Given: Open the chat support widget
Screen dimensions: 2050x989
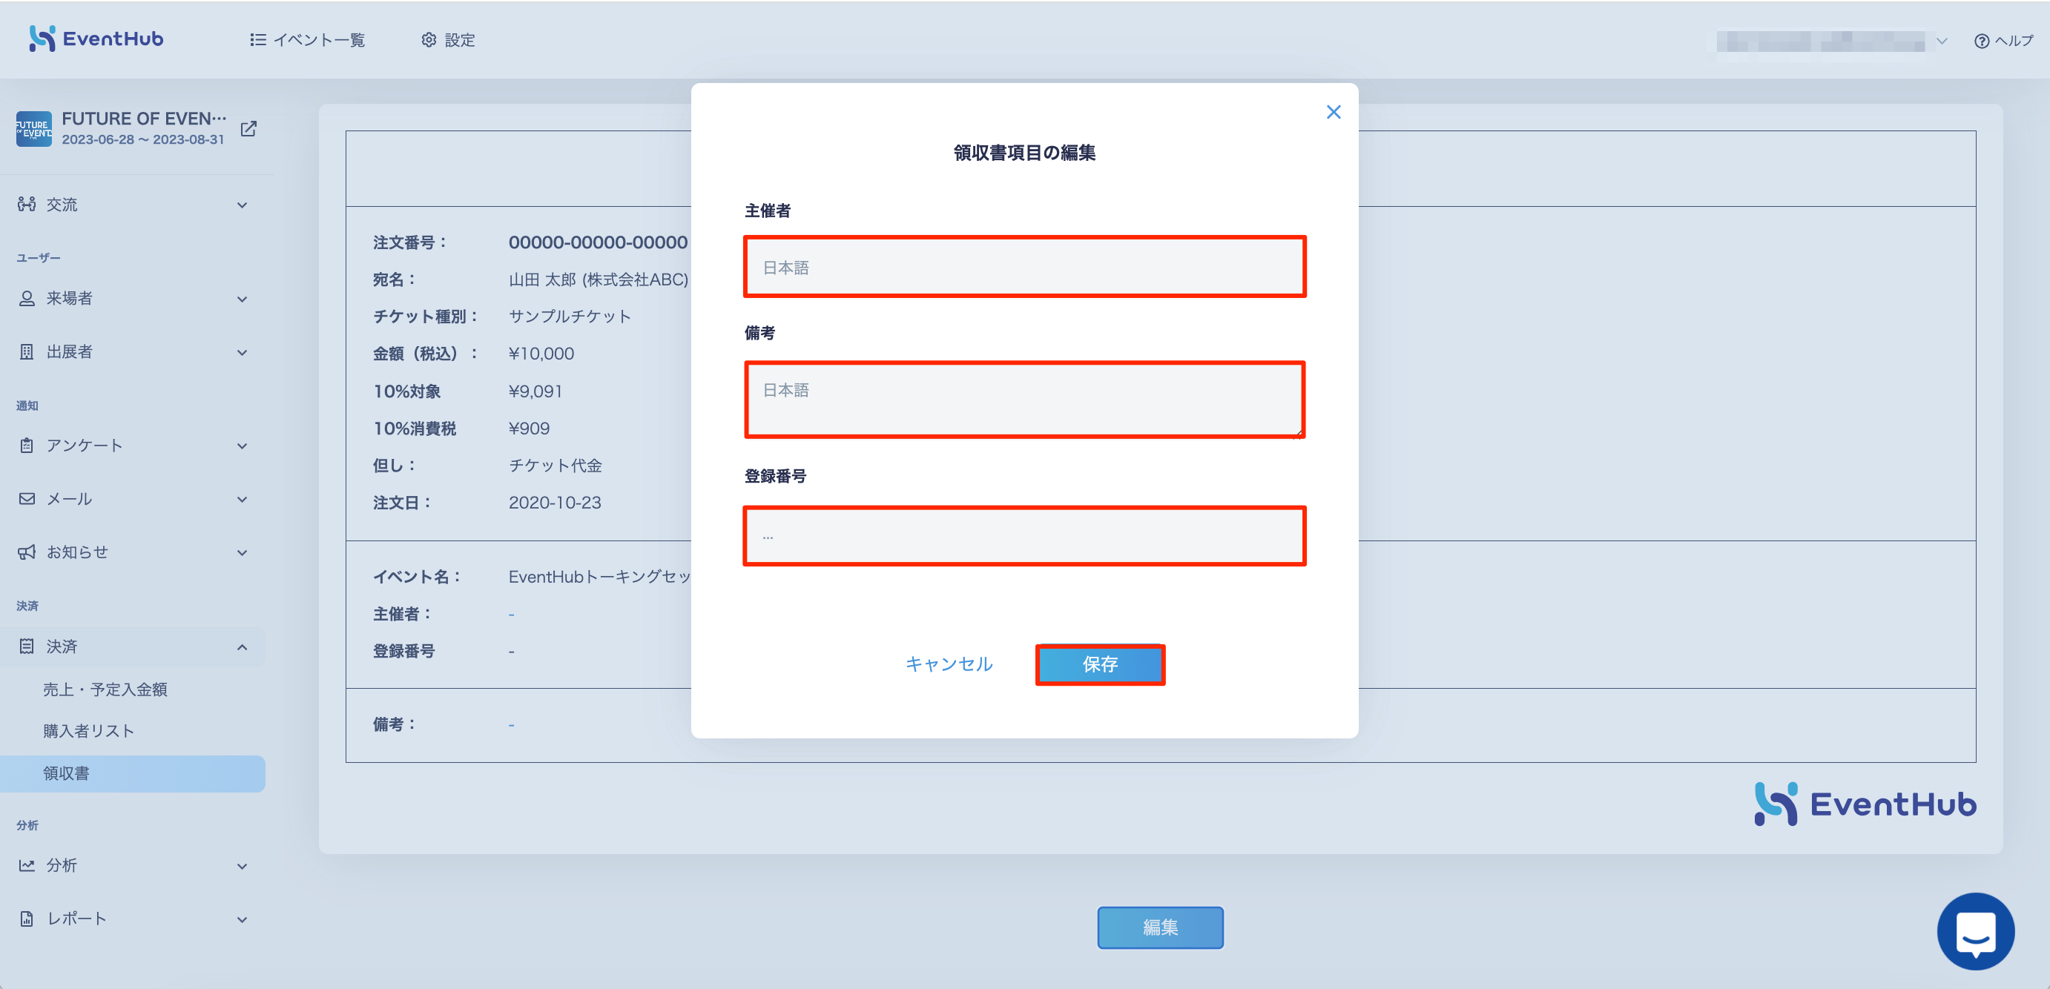Looking at the screenshot, I should 1976,931.
